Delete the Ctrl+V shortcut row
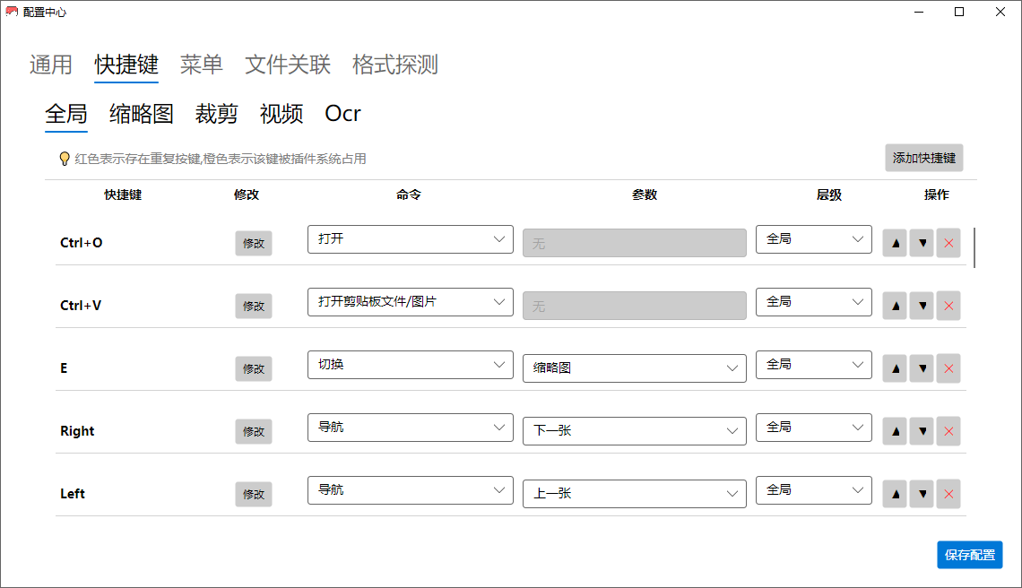Image resolution: width=1022 pixels, height=588 pixels. click(x=948, y=306)
